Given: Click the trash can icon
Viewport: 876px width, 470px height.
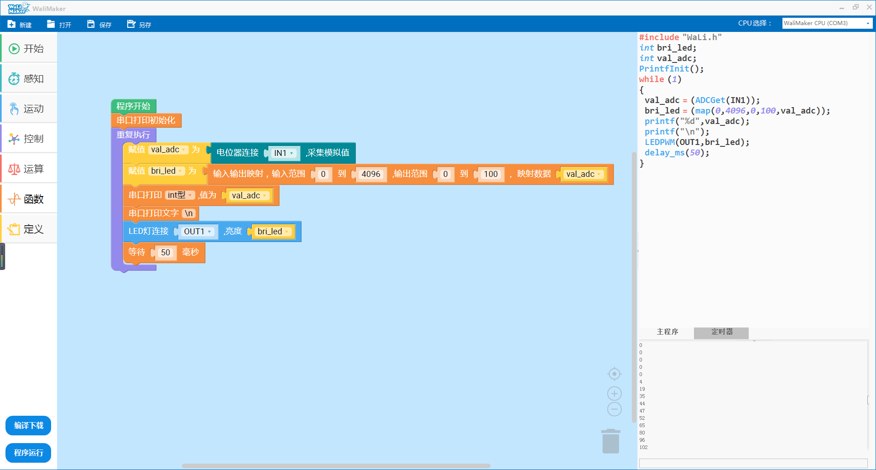Looking at the screenshot, I should point(610,441).
